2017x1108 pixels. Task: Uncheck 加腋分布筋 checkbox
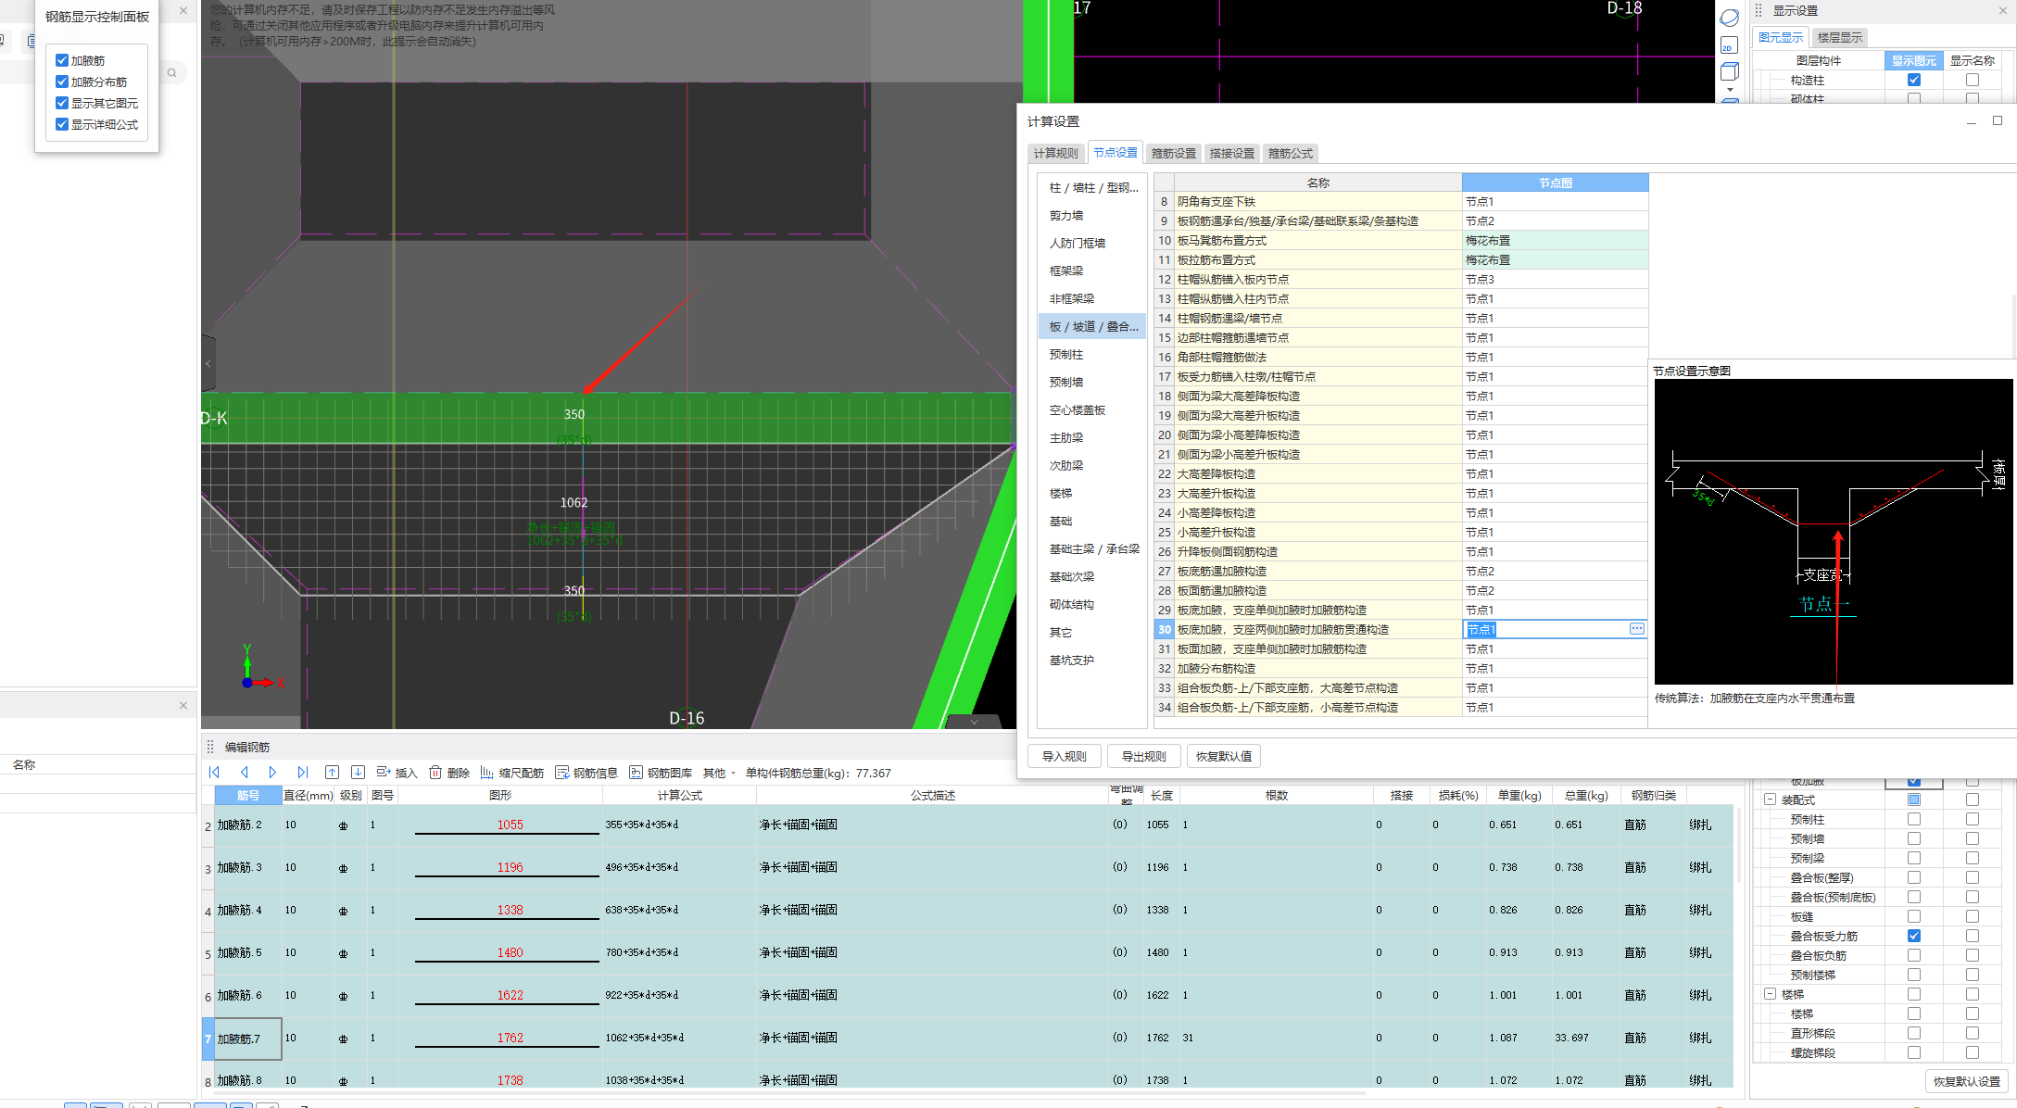click(62, 82)
